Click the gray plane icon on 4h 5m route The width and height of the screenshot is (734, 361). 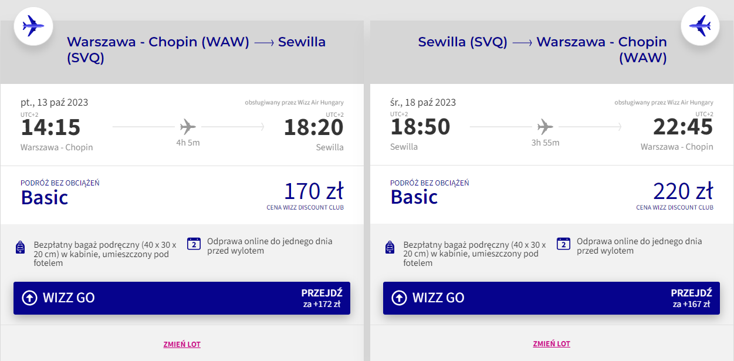188,126
